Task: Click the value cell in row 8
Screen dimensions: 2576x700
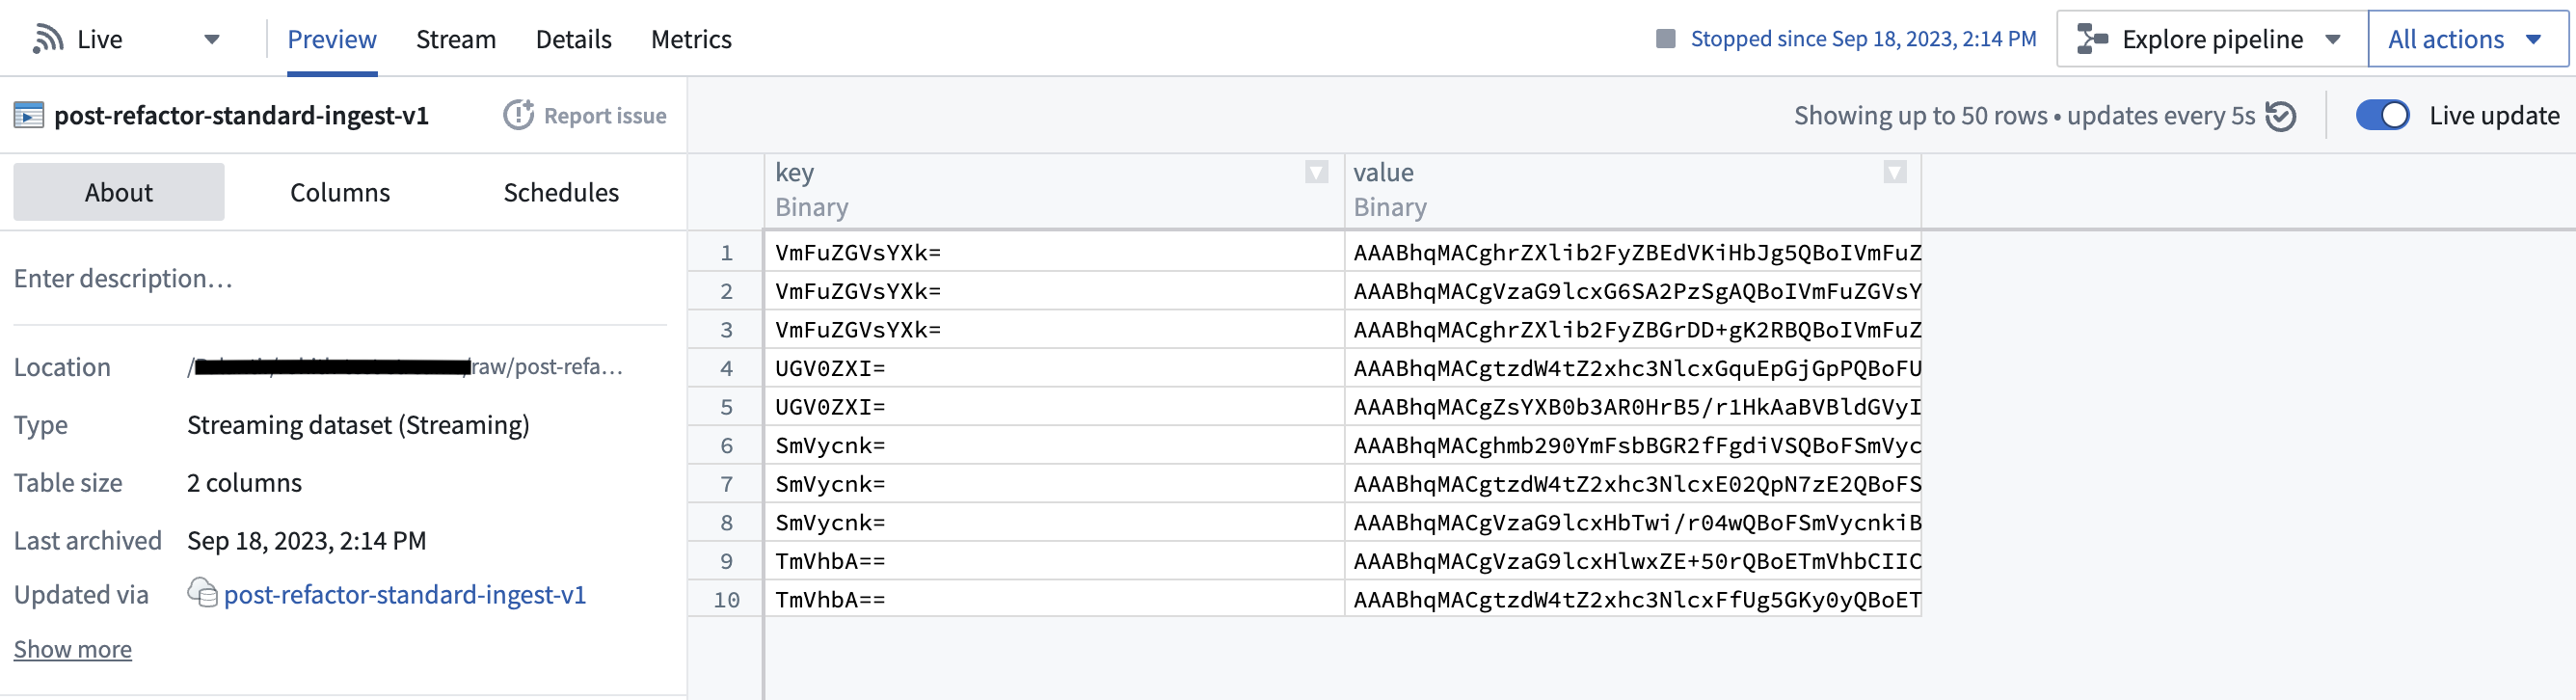Action: (x=1633, y=522)
